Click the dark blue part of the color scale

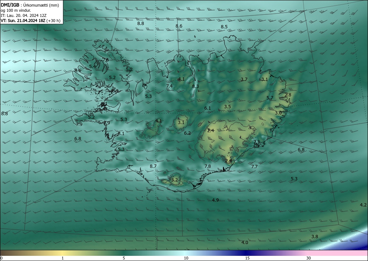pyautogui.click(x=247, y=253)
